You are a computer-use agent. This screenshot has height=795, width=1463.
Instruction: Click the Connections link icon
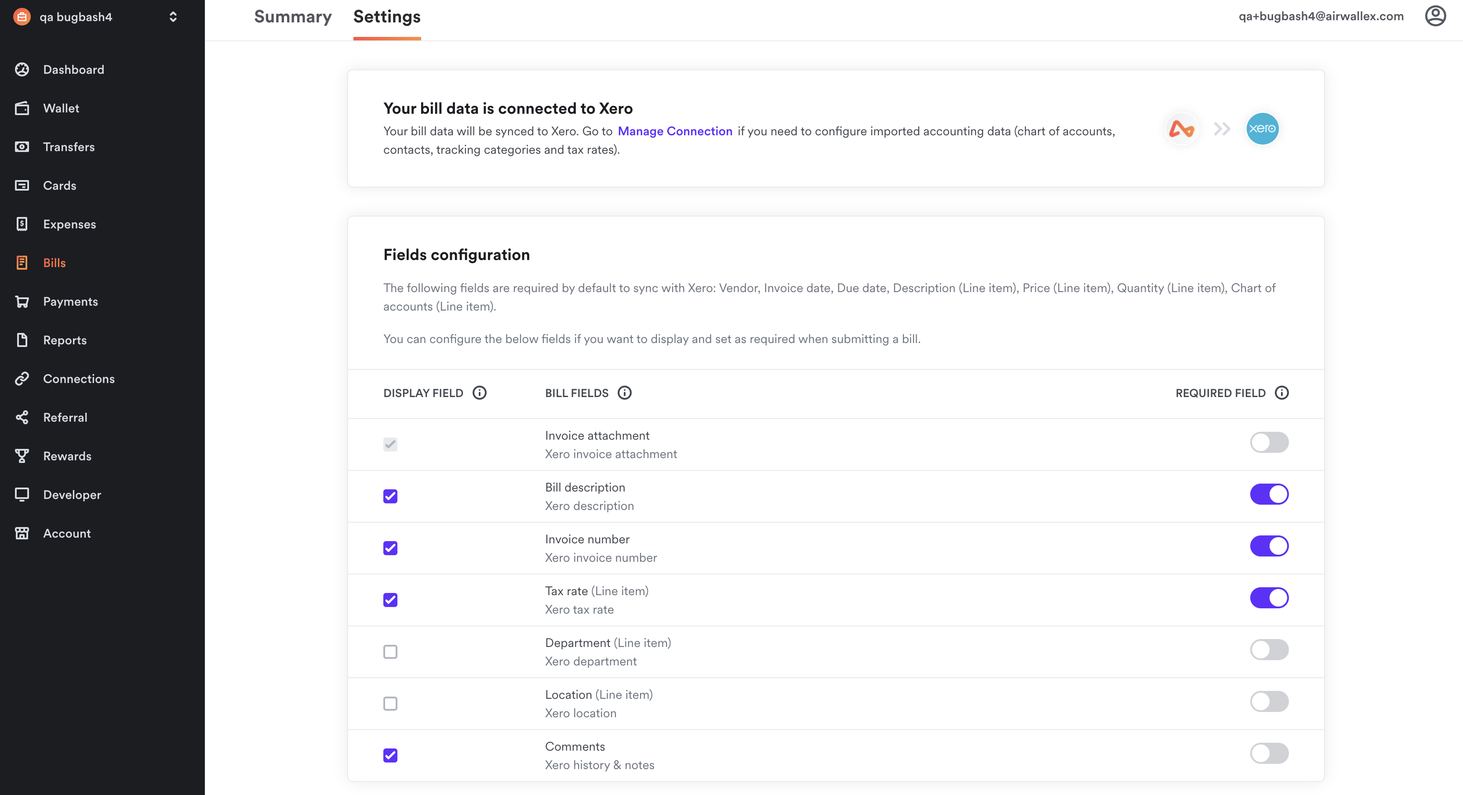22,379
